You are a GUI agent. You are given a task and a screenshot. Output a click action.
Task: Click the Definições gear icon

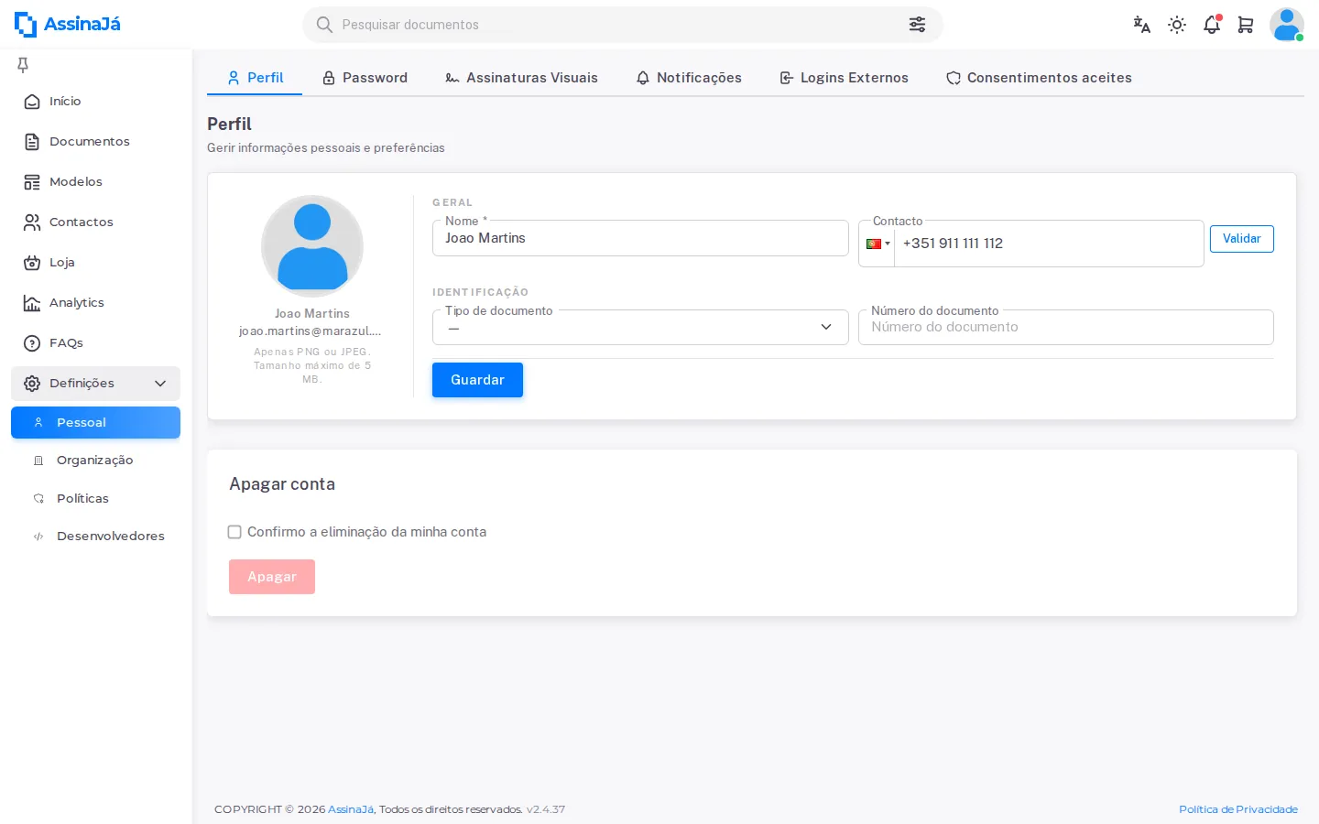click(32, 384)
